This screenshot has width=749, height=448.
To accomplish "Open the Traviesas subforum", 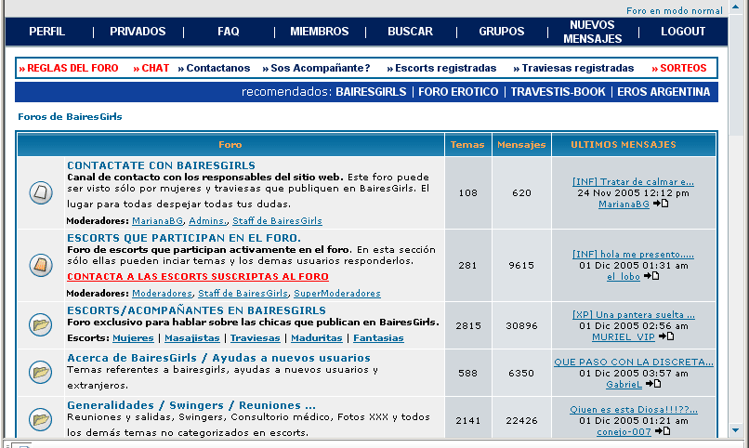I will pos(255,337).
